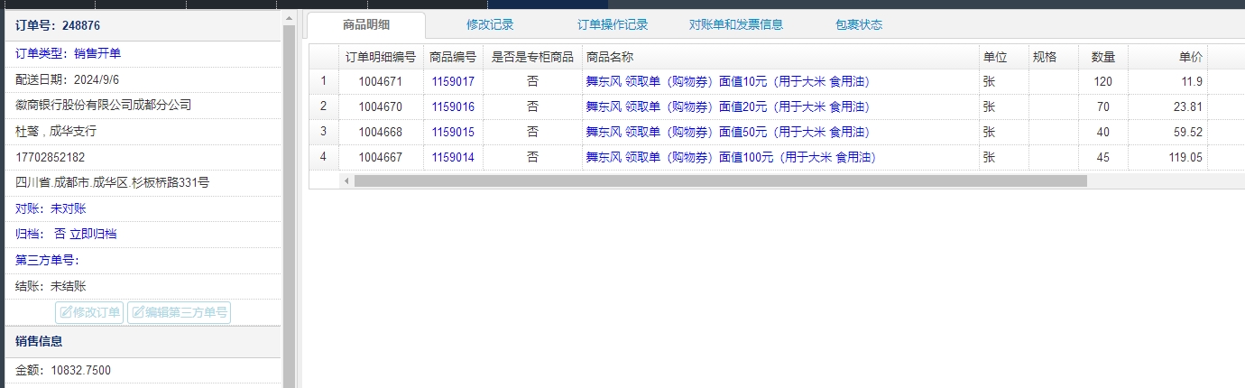The width and height of the screenshot is (1245, 388).
Task: Click the 是否是专柜商品 column header
Action: pyautogui.click(x=532, y=57)
